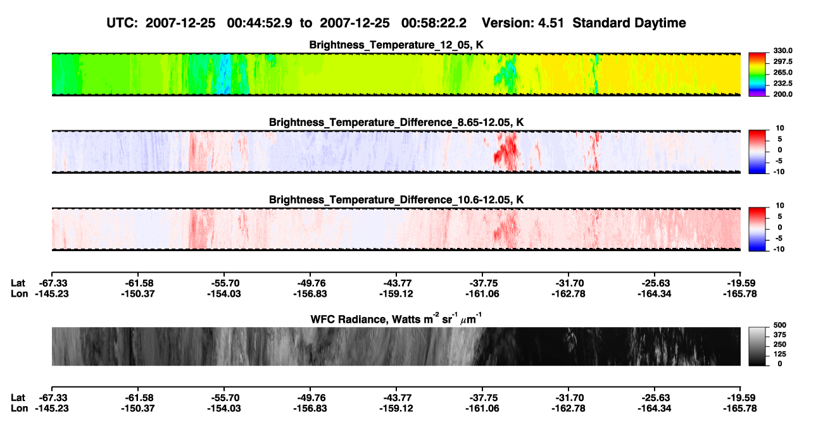
Task: Click the 330.0 colorbar label
Action: (783, 51)
